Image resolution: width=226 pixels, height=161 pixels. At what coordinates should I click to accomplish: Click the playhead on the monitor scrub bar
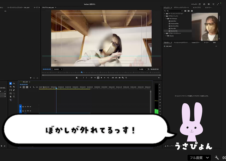[x=82, y=72]
